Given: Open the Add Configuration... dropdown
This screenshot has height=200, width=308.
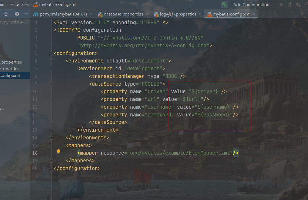Looking at the screenshot, I should pyautogui.click(x=253, y=5).
